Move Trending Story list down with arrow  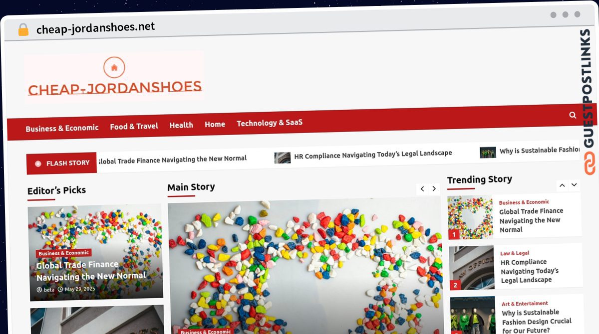click(574, 185)
